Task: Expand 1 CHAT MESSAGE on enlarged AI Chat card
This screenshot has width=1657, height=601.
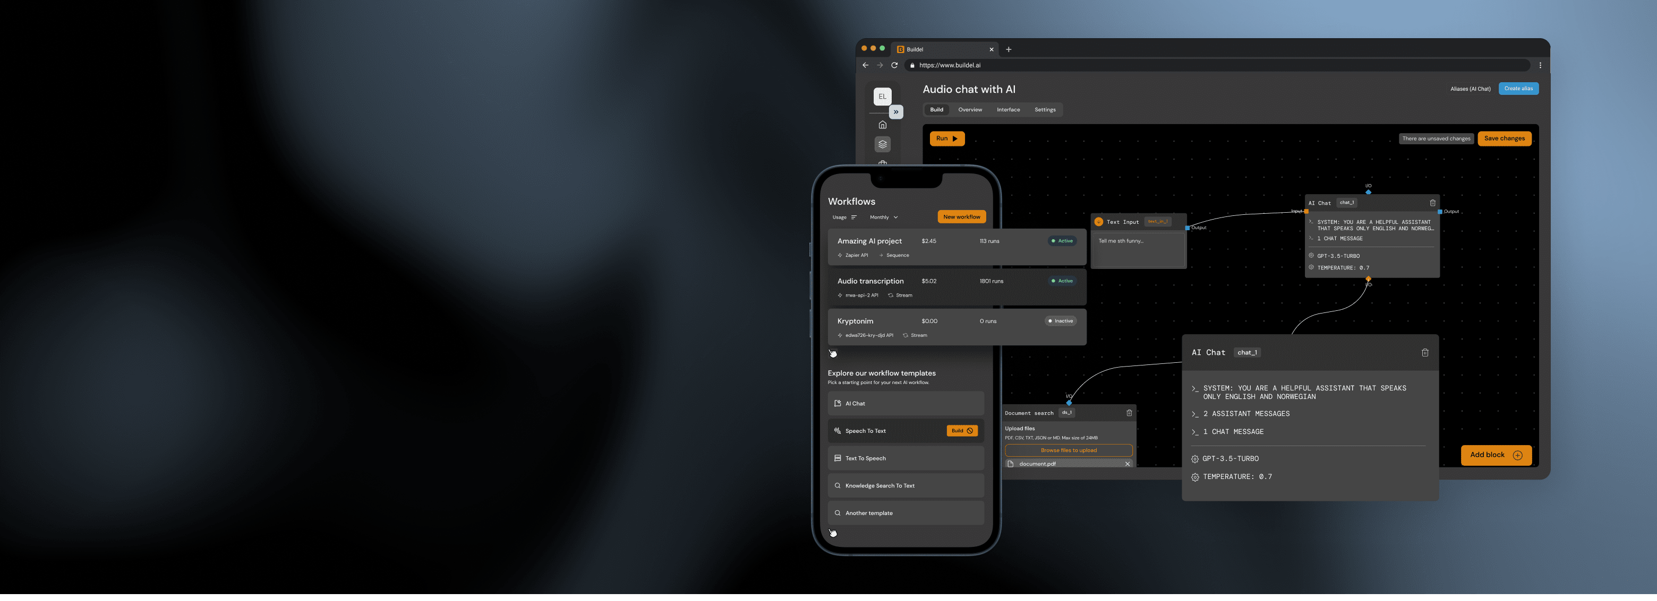Action: click(x=1227, y=432)
